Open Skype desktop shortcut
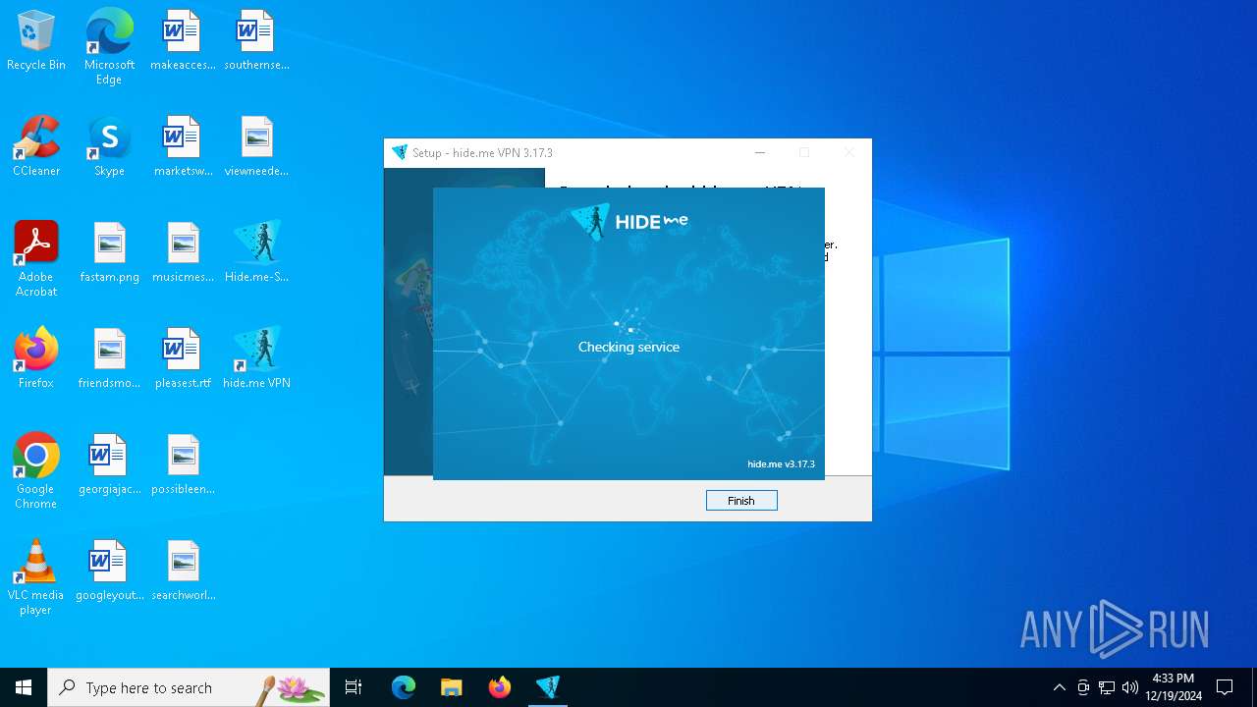1257x707 pixels. click(x=109, y=147)
